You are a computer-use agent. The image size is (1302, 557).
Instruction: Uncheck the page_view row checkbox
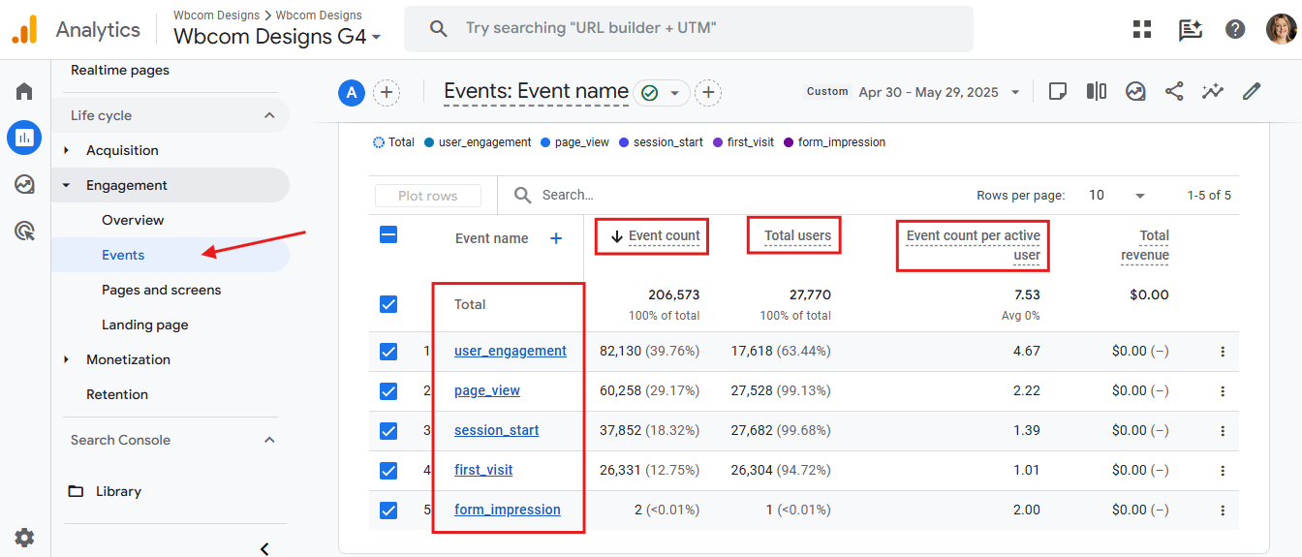[388, 391]
